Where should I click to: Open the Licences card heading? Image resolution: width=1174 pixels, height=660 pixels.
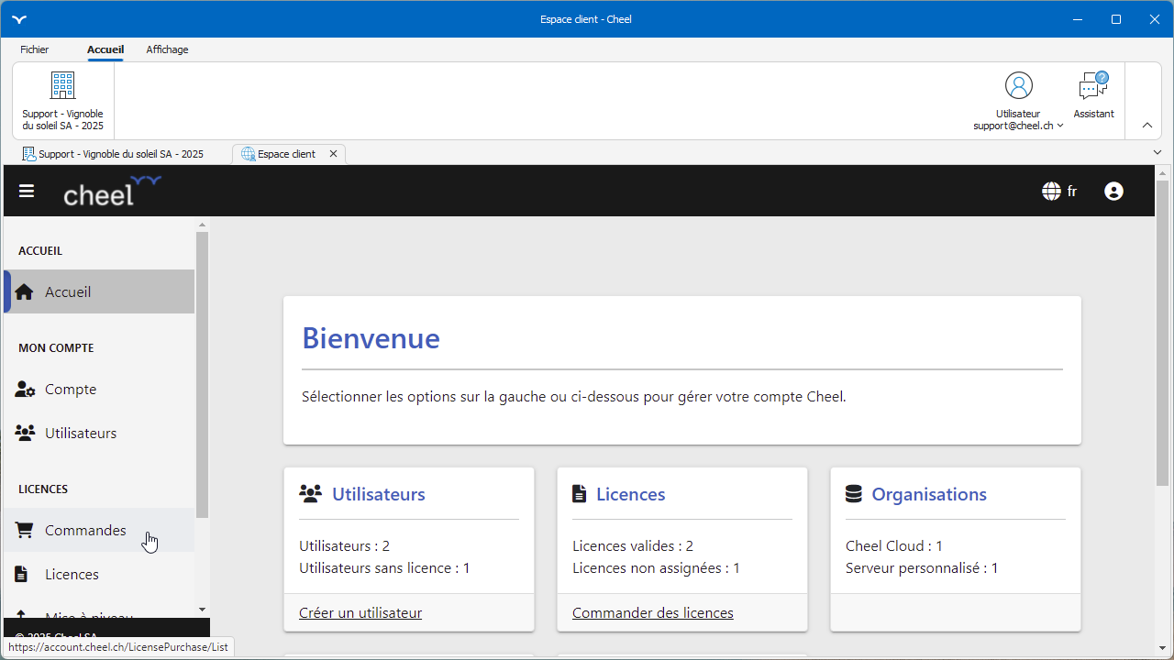click(631, 494)
